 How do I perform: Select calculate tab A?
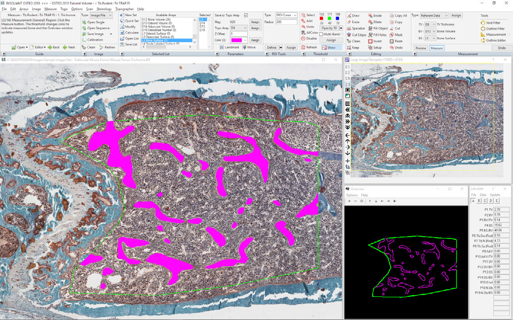(x=473, y=201)
